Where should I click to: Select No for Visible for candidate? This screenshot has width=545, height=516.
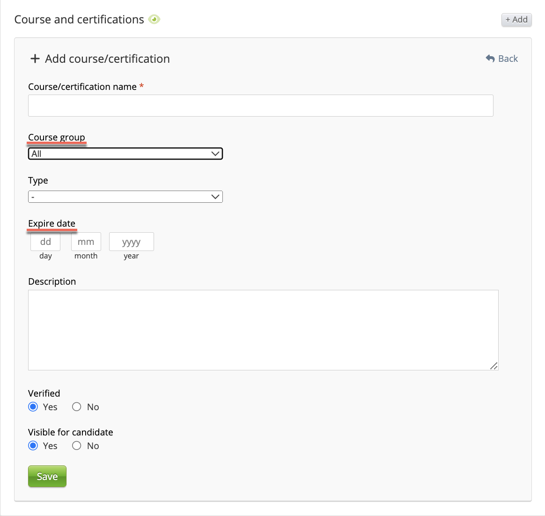pyautogui.click(x=77, y=446)
